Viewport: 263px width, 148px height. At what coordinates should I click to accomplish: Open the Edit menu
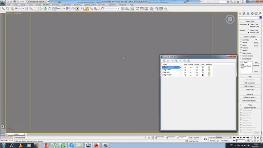9,5
